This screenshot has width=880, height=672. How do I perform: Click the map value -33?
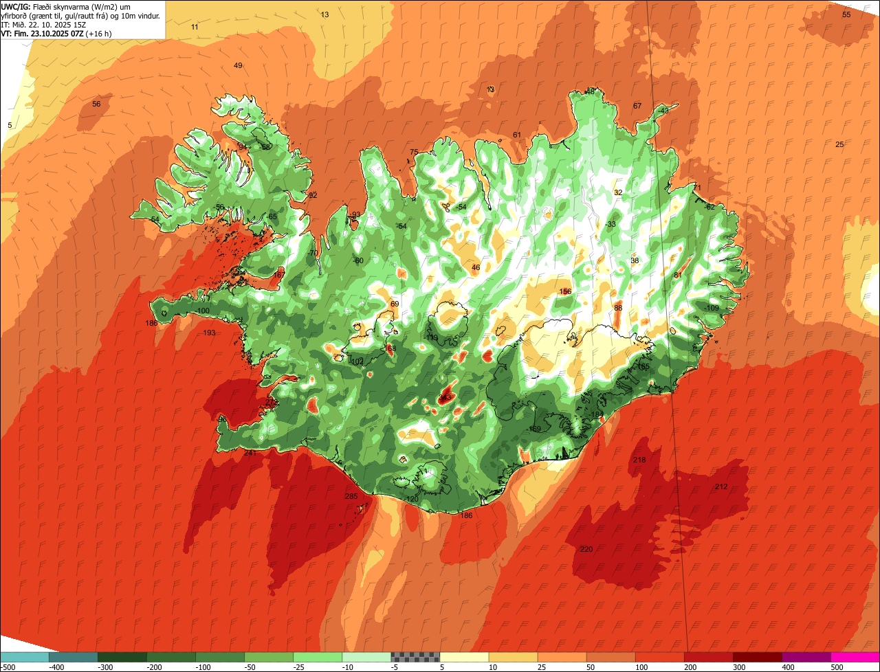point(610,224)
